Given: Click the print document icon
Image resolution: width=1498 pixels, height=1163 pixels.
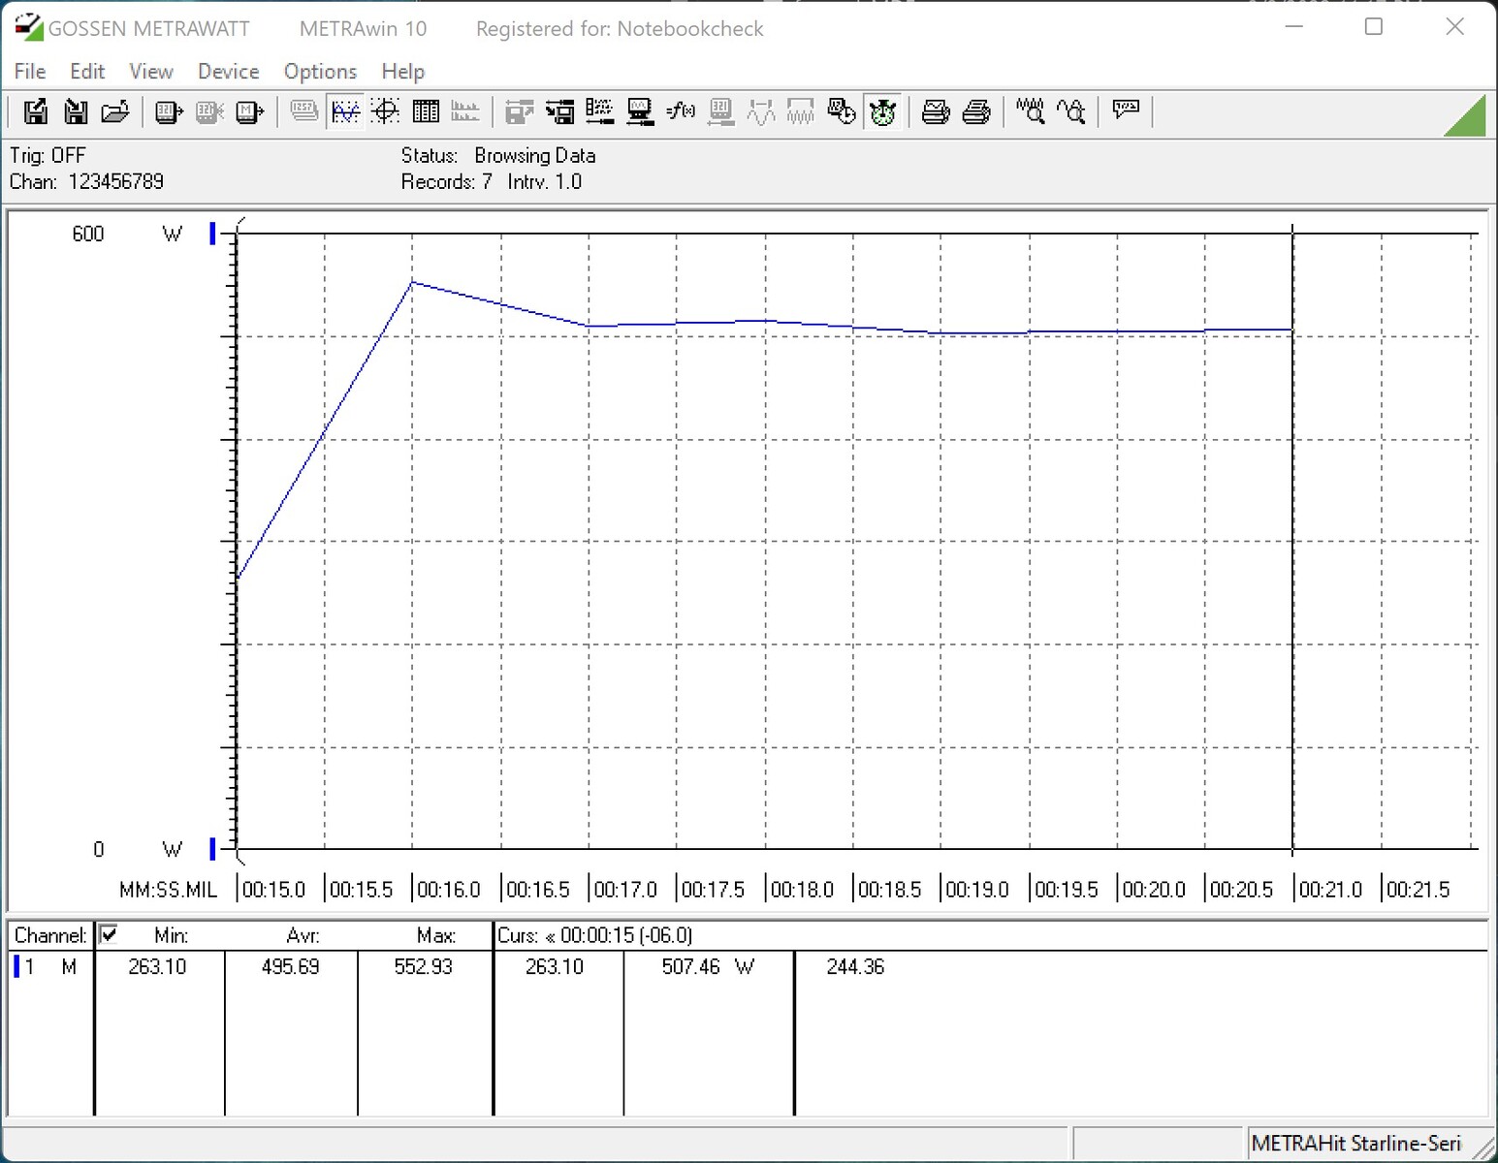Looking at the screenshot, I should [x=976, y=112].
